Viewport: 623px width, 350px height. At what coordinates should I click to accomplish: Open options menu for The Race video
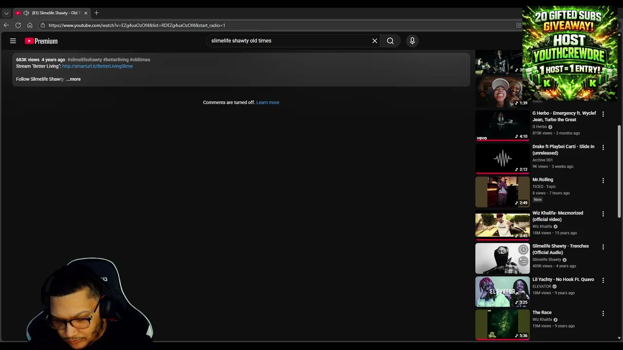(x=603, y=314)
